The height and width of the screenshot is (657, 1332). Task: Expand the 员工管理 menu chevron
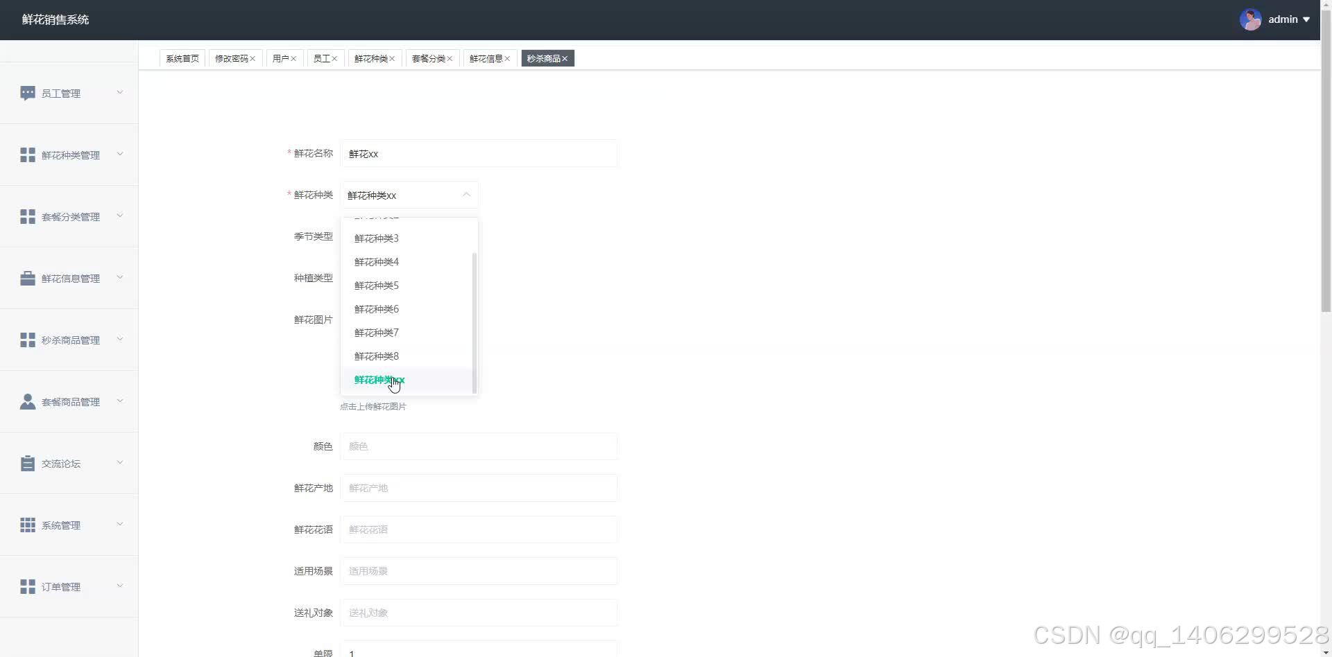point(119,92)
